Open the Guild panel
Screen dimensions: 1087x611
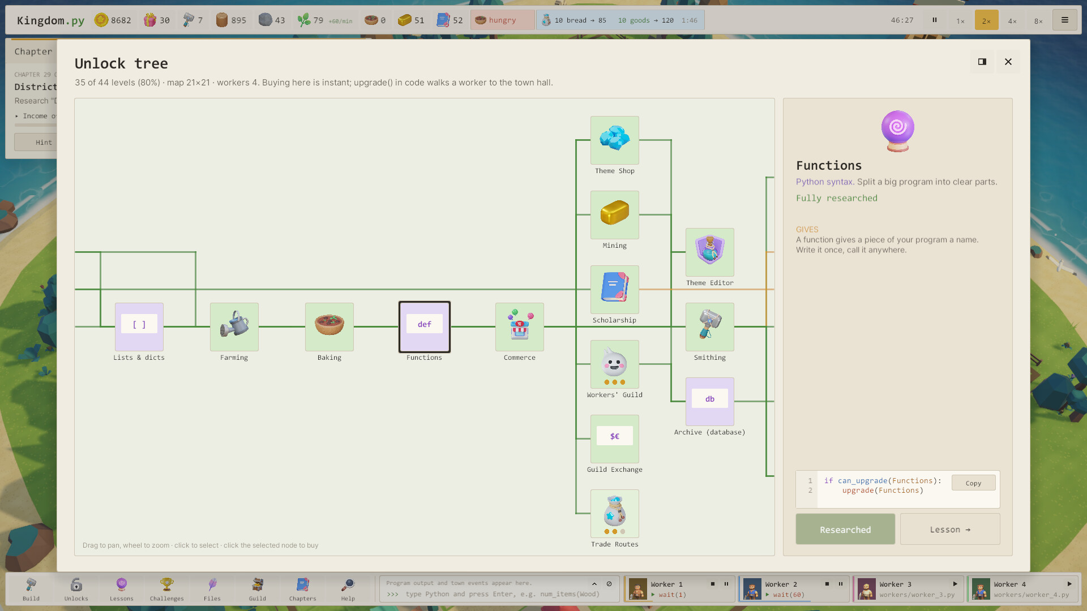[x=258, y=589]
